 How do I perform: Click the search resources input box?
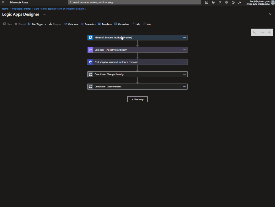coord(134,2)
